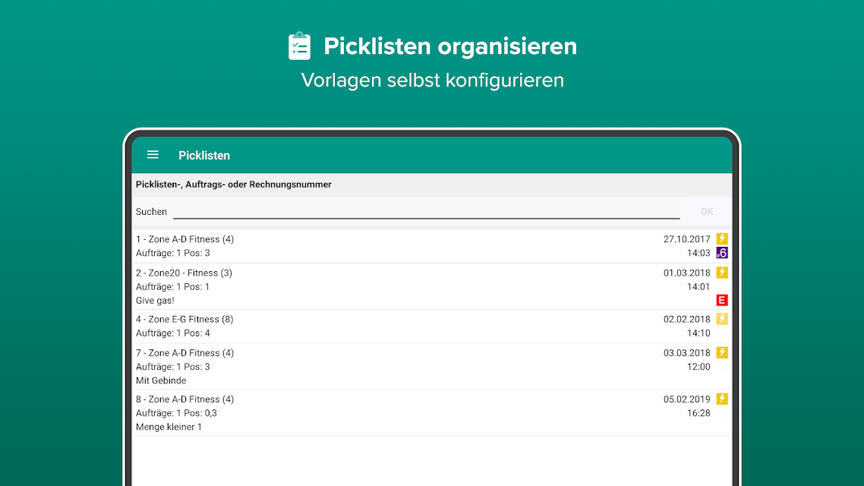Click lightning icon for picklist 8
Image resolution: width=864 pixels, height=486 pixels.
tap(722, 399)
